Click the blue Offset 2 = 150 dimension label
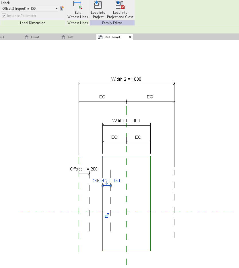 tap(106, 180)
